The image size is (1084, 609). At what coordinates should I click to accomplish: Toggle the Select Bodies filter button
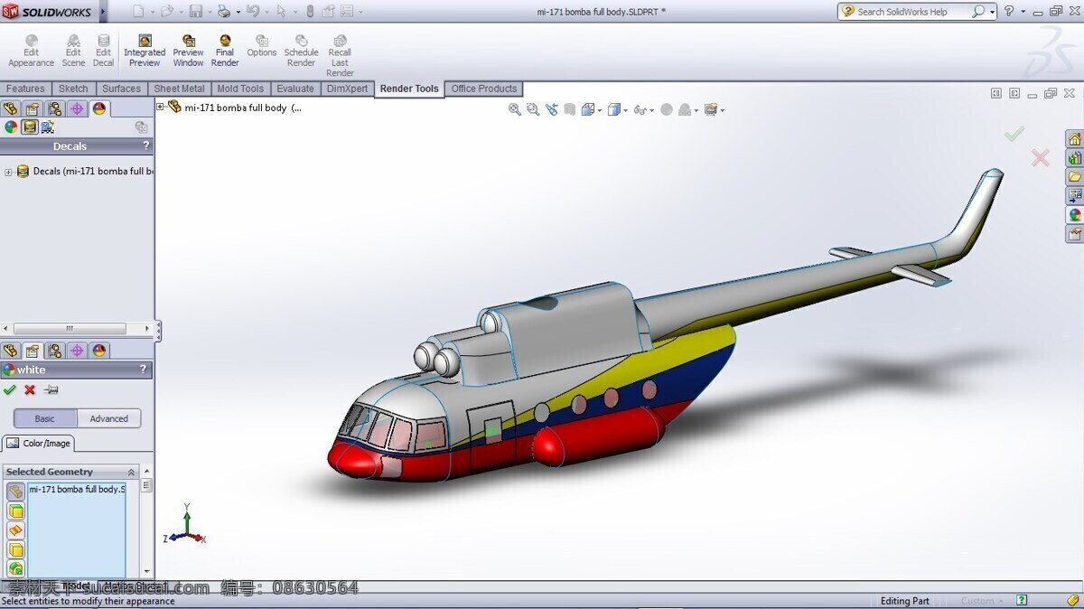click(x=16, y=549)
